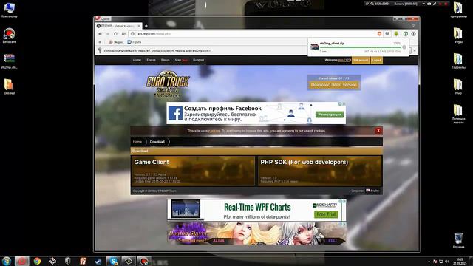This screenshot has width=473, height=266.
Task: Click the clock-shaped icon in Opera toolbar
Action: pyautogui.click(x=406, y=34)
